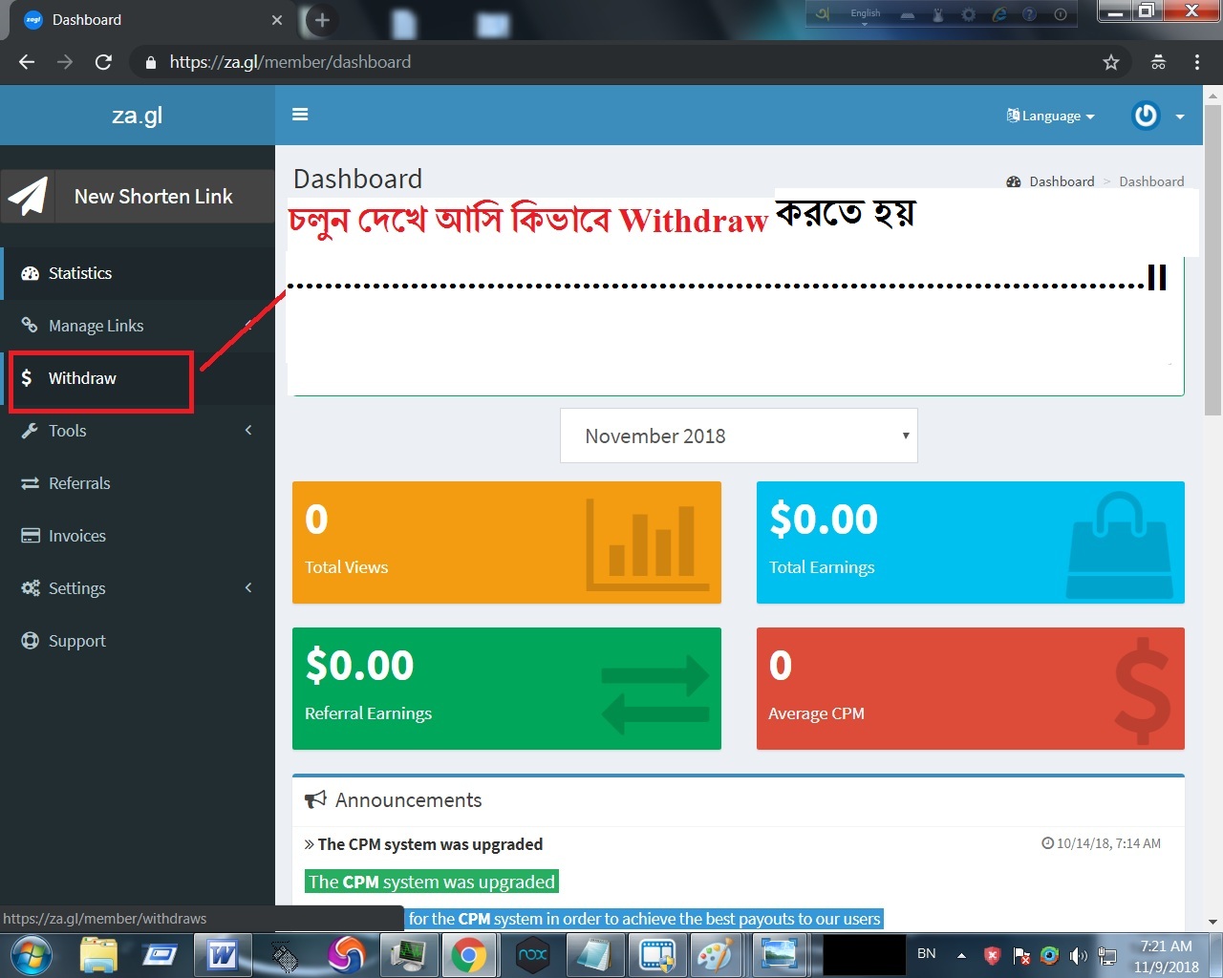Click the New Shorten Link button
1223x978 pixels.
coord(138,197)
